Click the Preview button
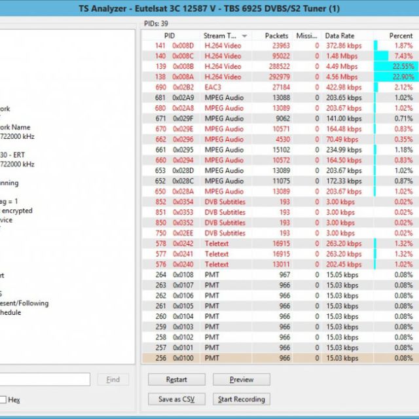The width and height of the screenshot is (419, 419). (242, 380)
